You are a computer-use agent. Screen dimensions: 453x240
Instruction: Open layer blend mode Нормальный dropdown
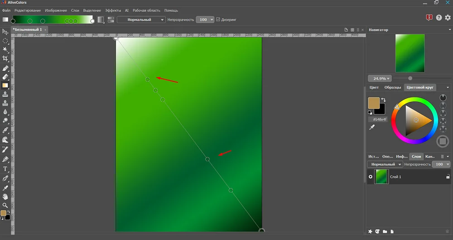pyautogui.click(x=385, y=164)
